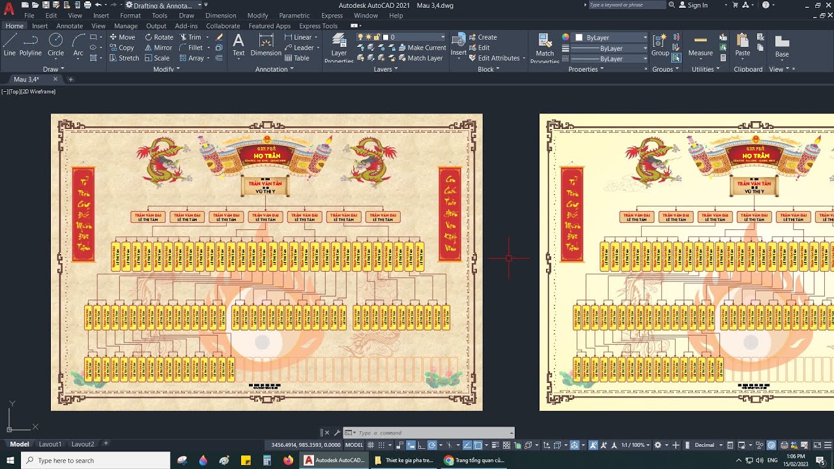Select the Text annotation tool
The height and width of the screenshot is (469, 834).
pyautogui.click(x=238, y=45)
